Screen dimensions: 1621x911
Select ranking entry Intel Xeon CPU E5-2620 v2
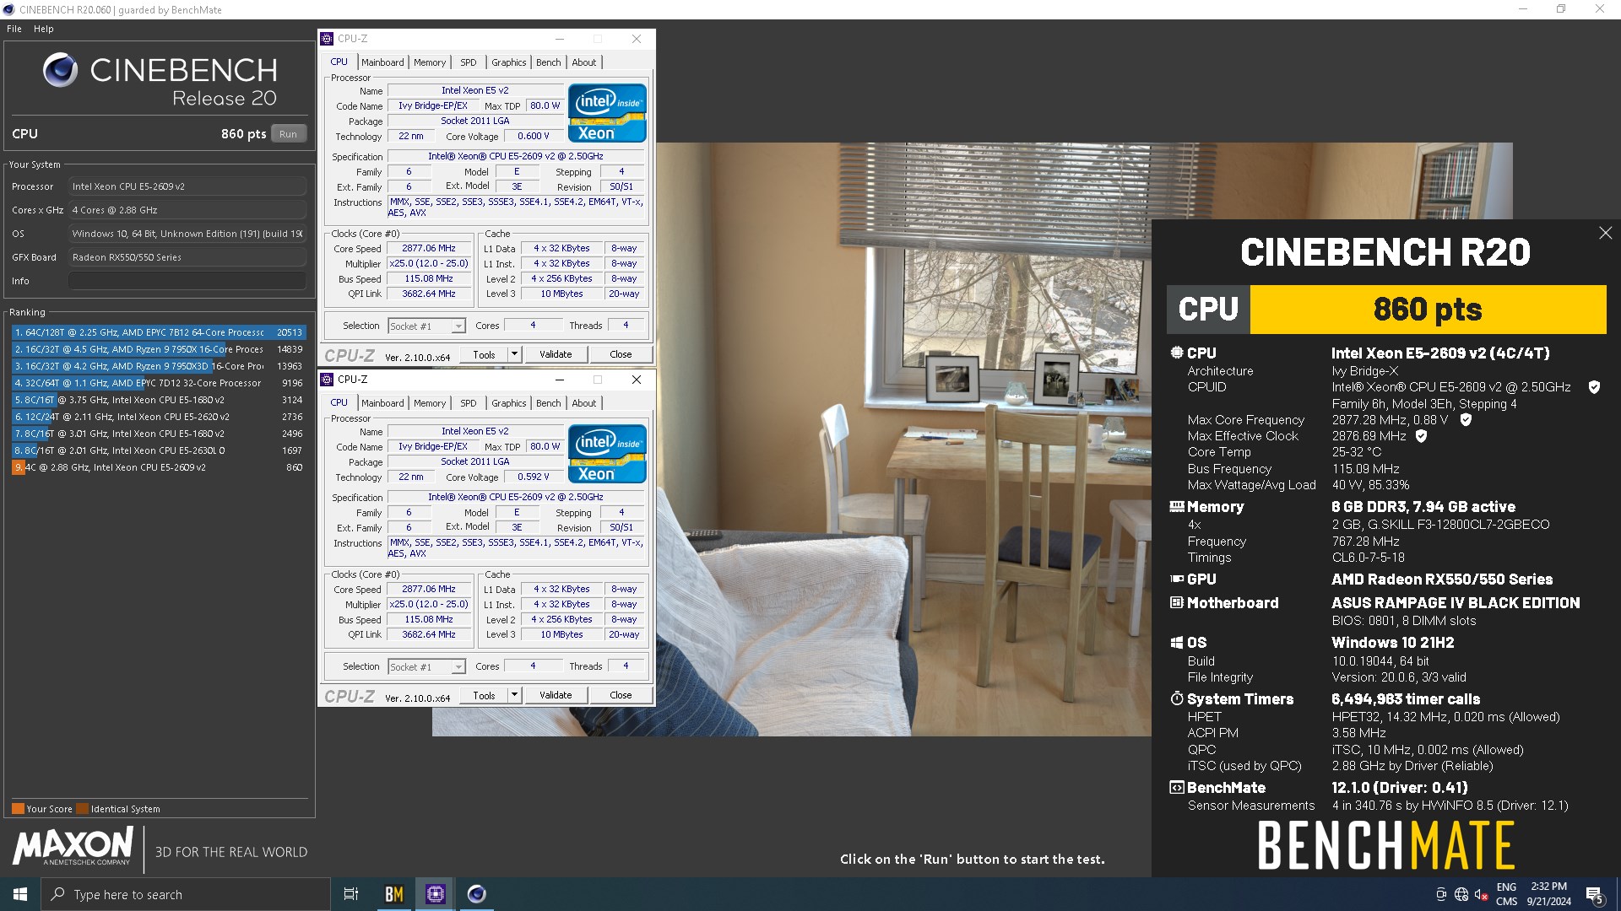159,417
